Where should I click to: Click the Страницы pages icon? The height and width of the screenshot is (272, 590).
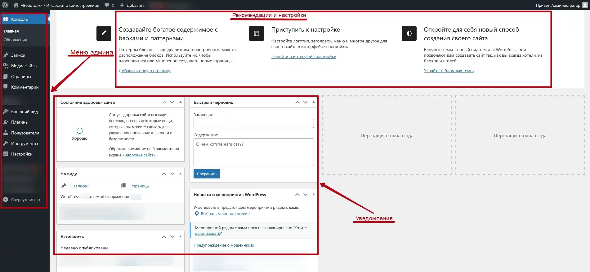[6, 77]
